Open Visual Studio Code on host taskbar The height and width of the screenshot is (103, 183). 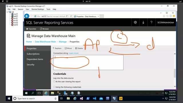tap(95, 98)
